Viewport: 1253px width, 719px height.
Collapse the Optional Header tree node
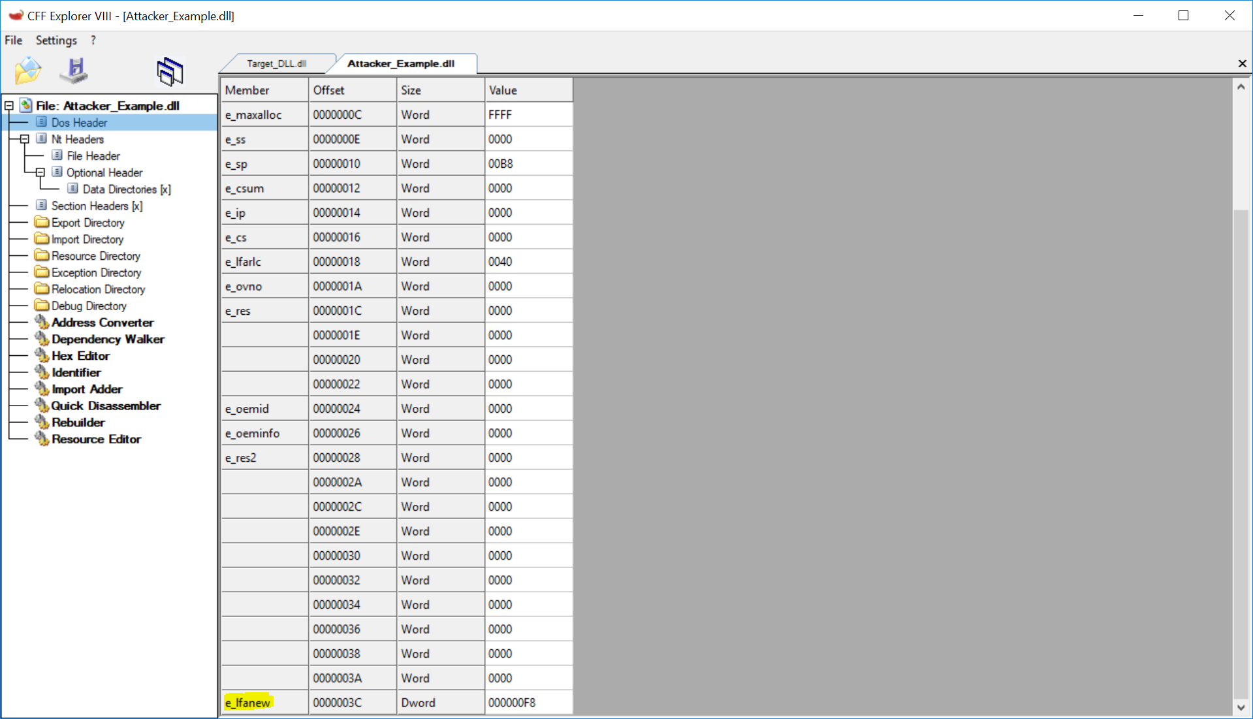40,172
